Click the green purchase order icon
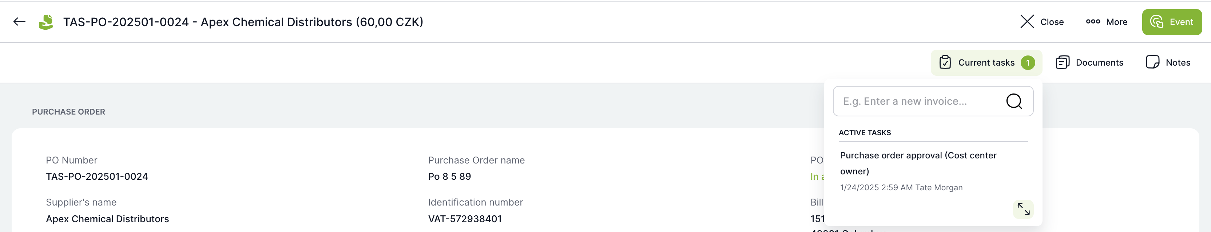This screenshot has width=1211, height=232. 45,22
